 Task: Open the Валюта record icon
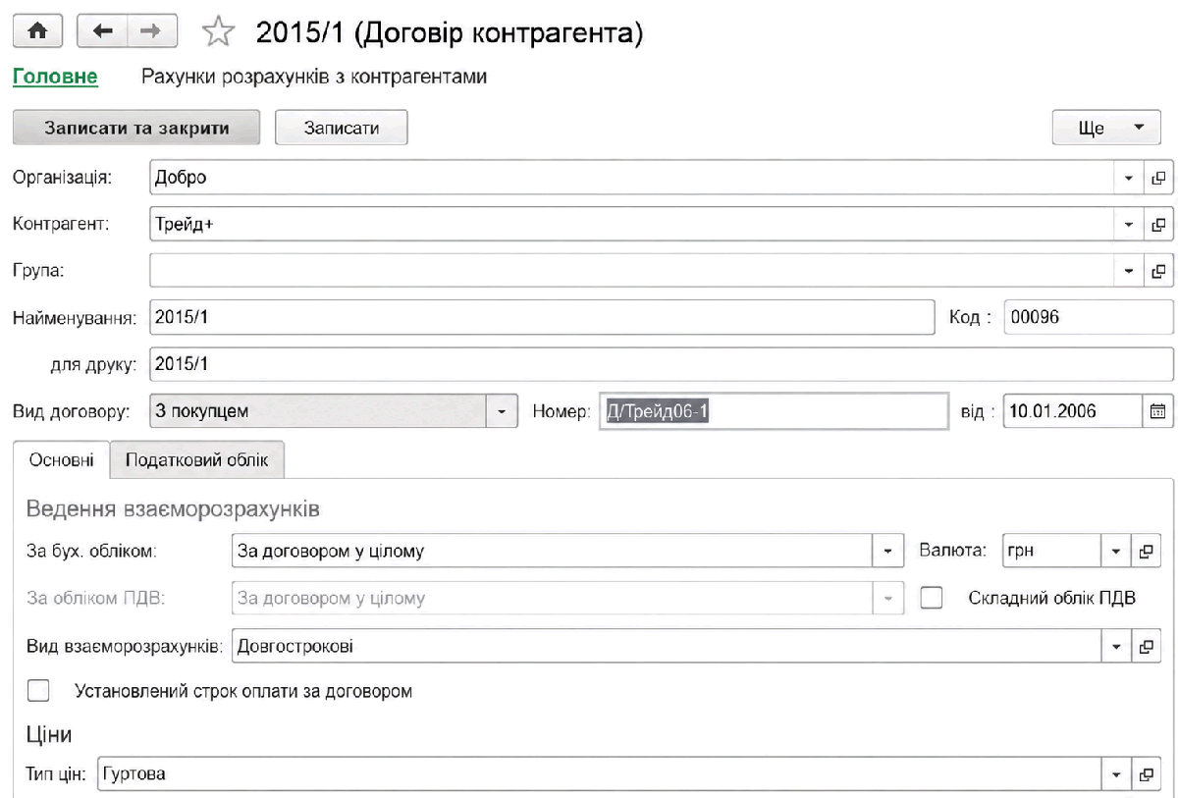pyautogui.click(x=1145, y=552)
